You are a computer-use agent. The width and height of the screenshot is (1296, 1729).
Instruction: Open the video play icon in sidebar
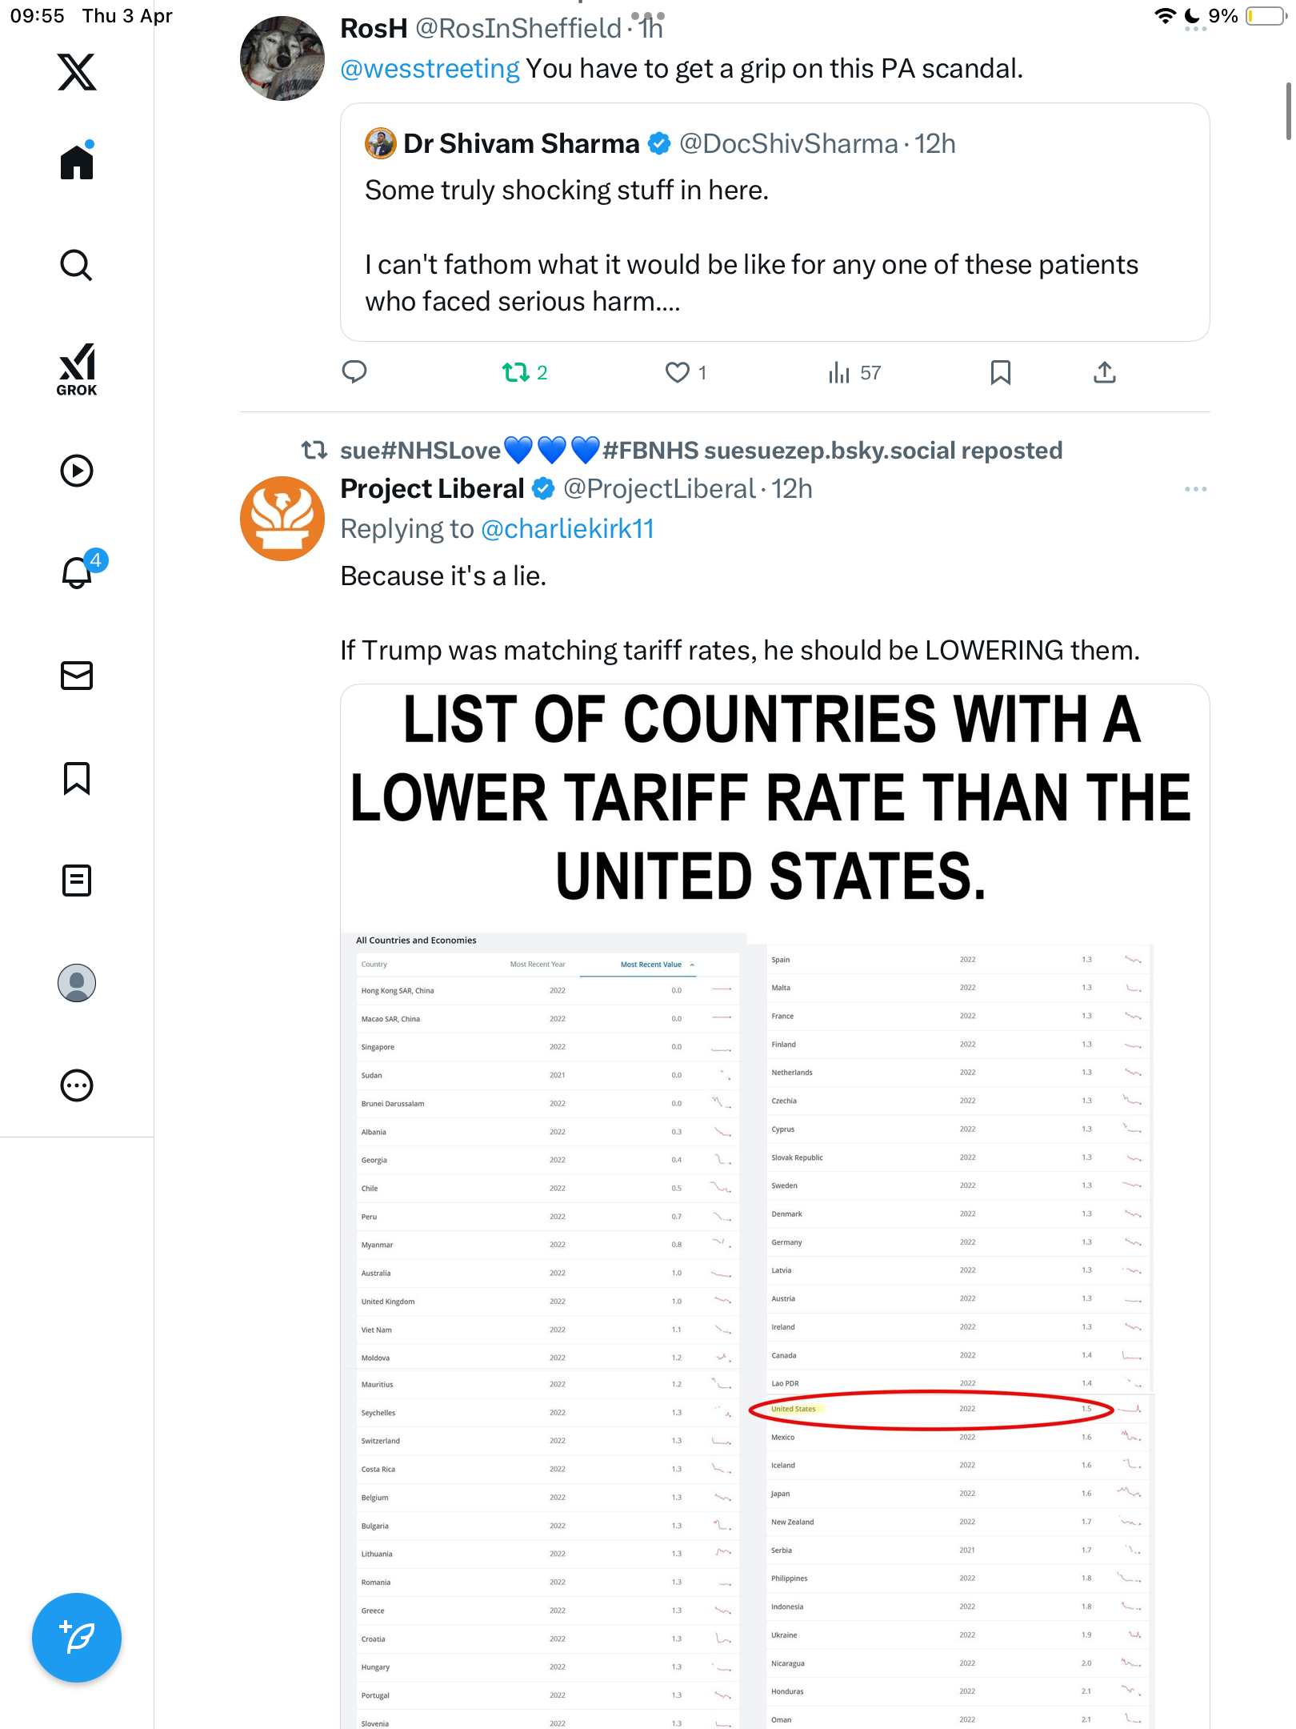[77, 471]
